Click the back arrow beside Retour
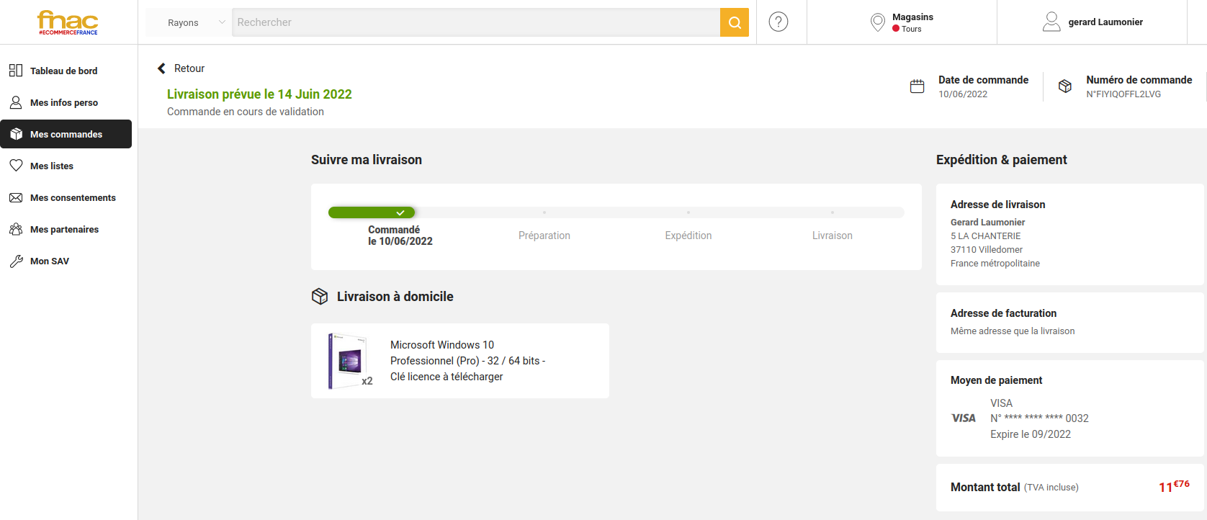 [161, 68]
